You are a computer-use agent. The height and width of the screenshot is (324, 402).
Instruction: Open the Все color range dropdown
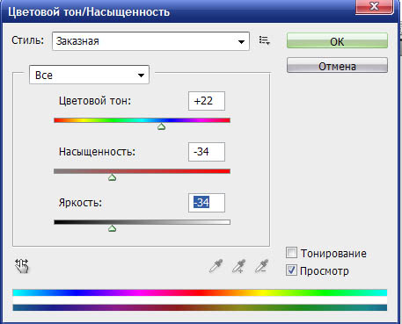pyautogui.click(x=89, y=75)
